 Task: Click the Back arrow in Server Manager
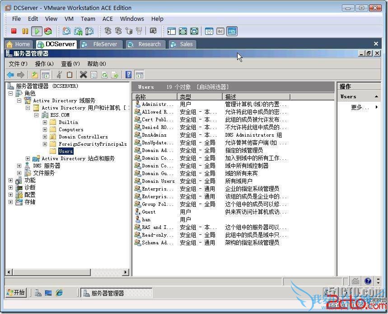pos(10,75)
